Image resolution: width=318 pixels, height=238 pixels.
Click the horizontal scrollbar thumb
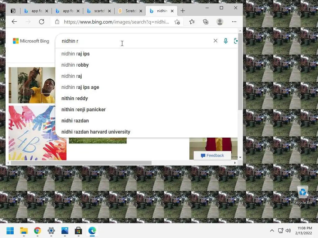click(x=81, y=163)
